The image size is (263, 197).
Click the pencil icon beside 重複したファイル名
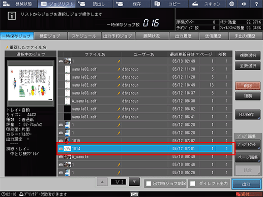tap(7, 47)
